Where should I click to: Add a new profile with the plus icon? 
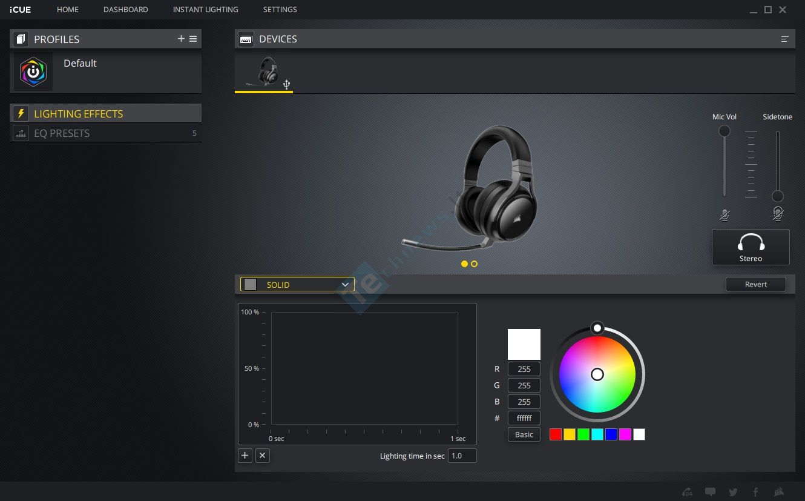pyautogui.click(x=181, y=39)
